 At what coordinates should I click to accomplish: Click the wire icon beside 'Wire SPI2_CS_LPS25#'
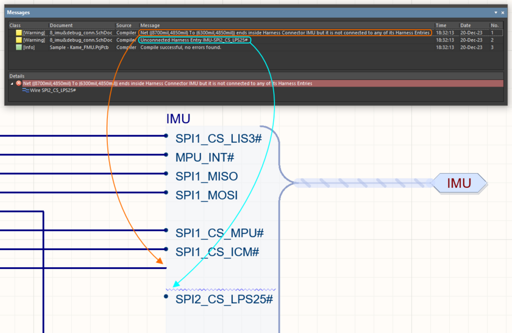(x=26, y=90)
